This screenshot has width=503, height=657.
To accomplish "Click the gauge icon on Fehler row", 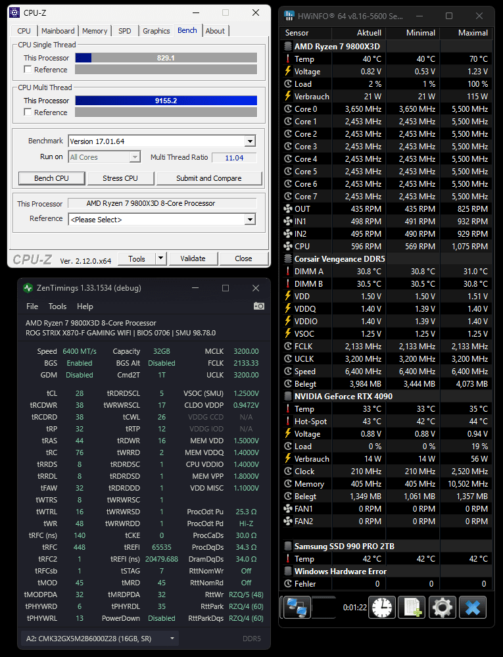I will click(x=288, y=584).
